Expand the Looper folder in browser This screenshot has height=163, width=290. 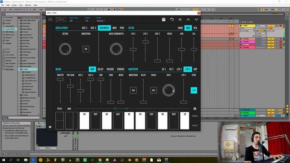coord(19,95)
